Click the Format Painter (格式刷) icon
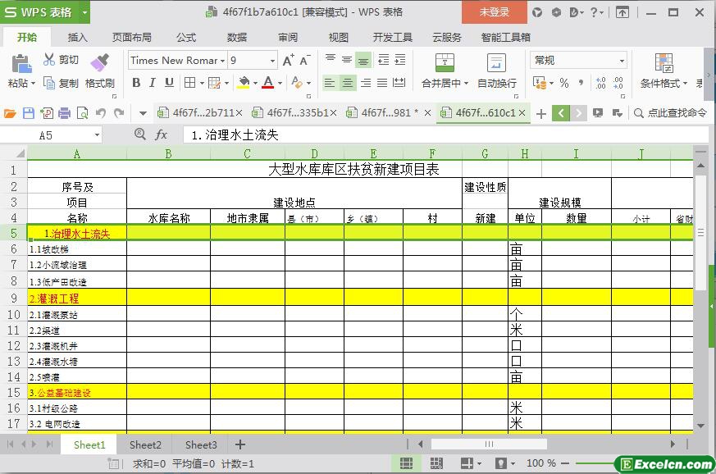Viewport: 716px width, 474px height. click(x=99, y=63)
